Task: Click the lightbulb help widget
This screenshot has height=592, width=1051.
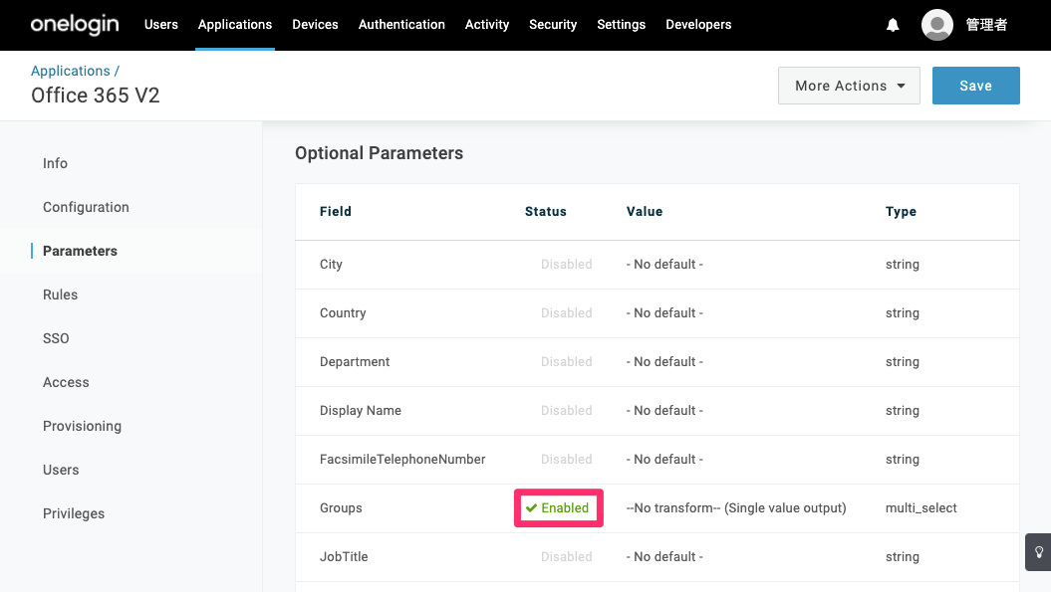Action: pyautogui.click(x=1038, y=552)
